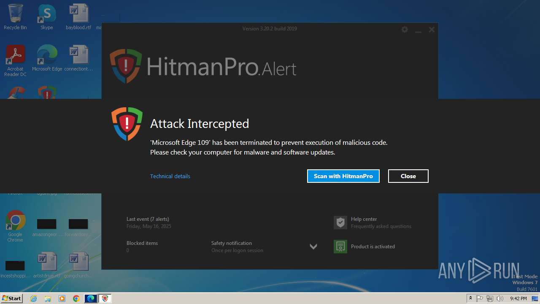
Task: Open Acrobat Reader DC shortcut
Action: pos(15,61)
